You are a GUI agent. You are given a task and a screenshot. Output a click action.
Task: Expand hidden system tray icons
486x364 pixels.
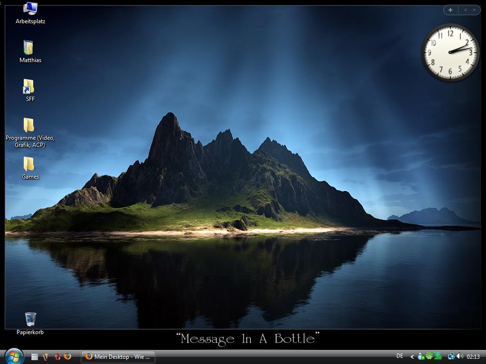pos(412,356)
